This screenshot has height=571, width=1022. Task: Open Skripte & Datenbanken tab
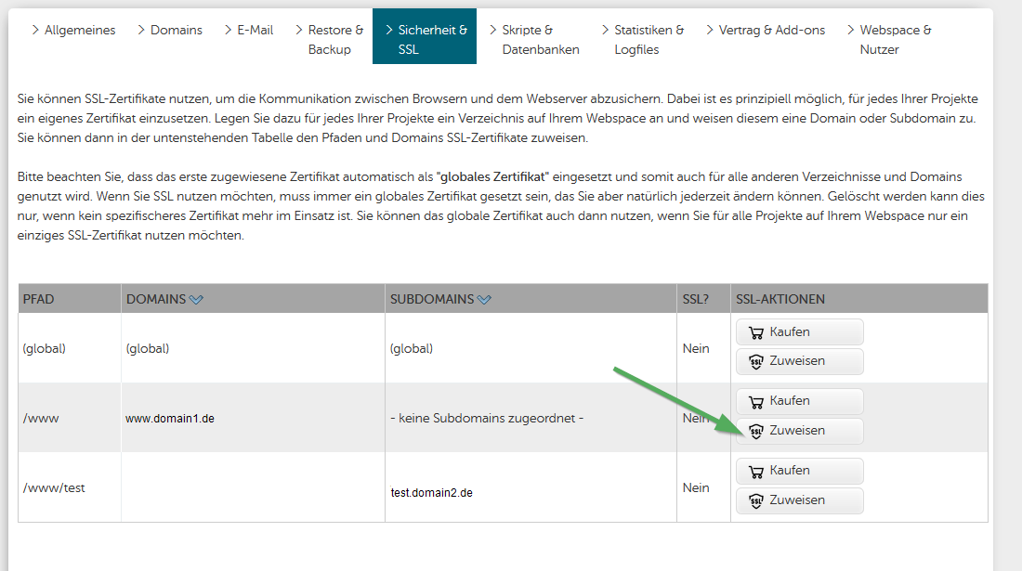pos(534,39)
